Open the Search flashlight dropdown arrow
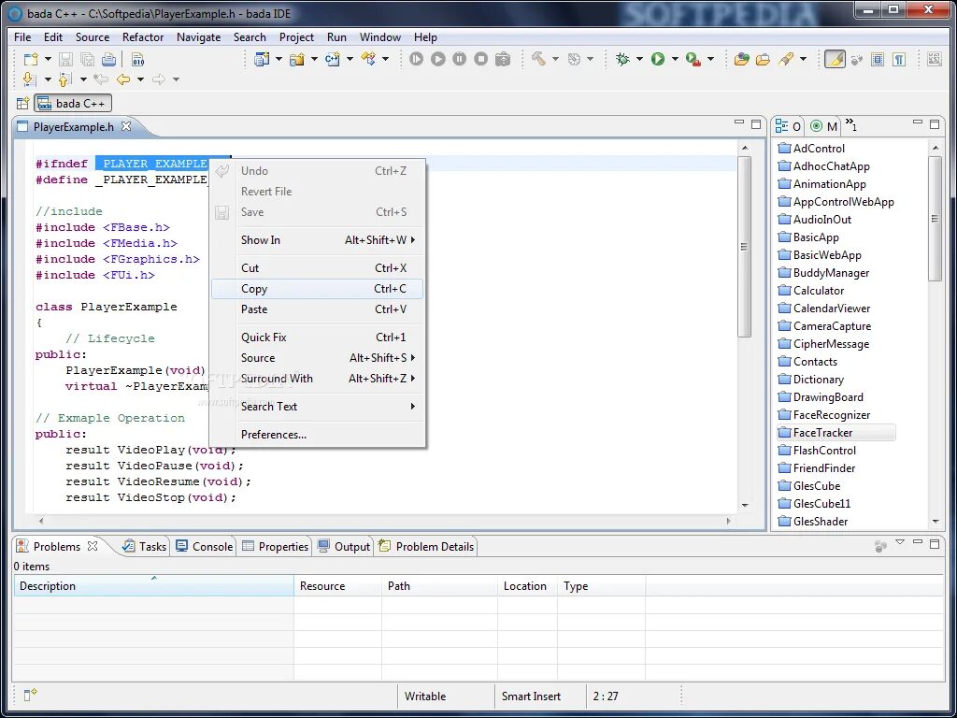Screen dimensions: 957x718 pyautogui.click(x=803, y=59)
